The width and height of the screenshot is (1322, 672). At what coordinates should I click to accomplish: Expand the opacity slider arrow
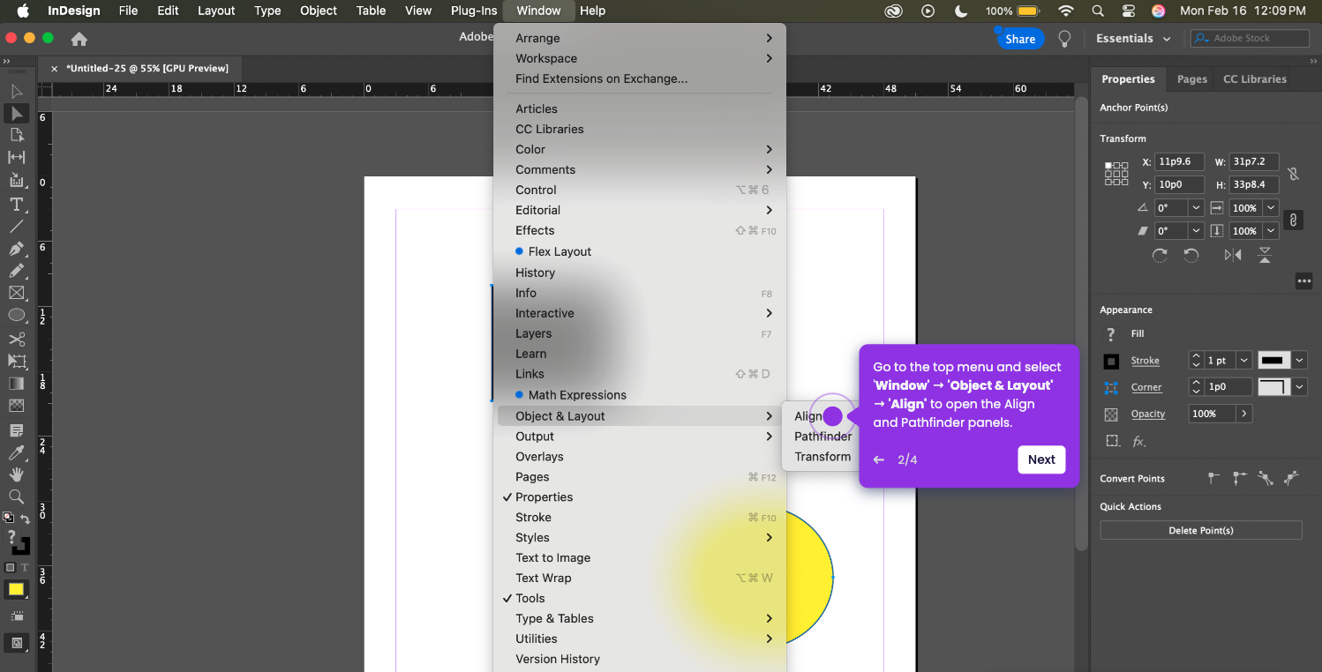coord(1243,414)
